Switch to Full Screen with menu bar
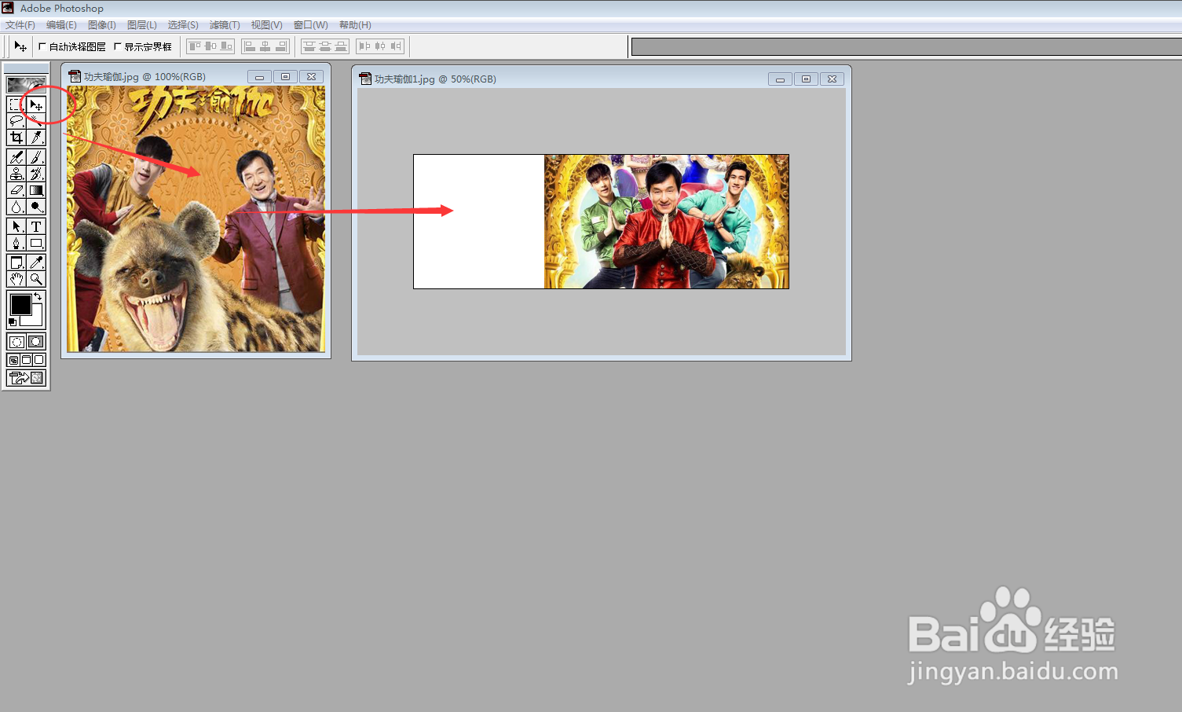1182x712 pixels. 26,360
